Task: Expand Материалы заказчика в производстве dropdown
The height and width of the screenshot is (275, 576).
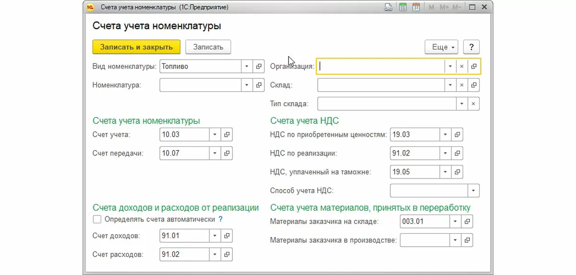Action: [455, 240]
